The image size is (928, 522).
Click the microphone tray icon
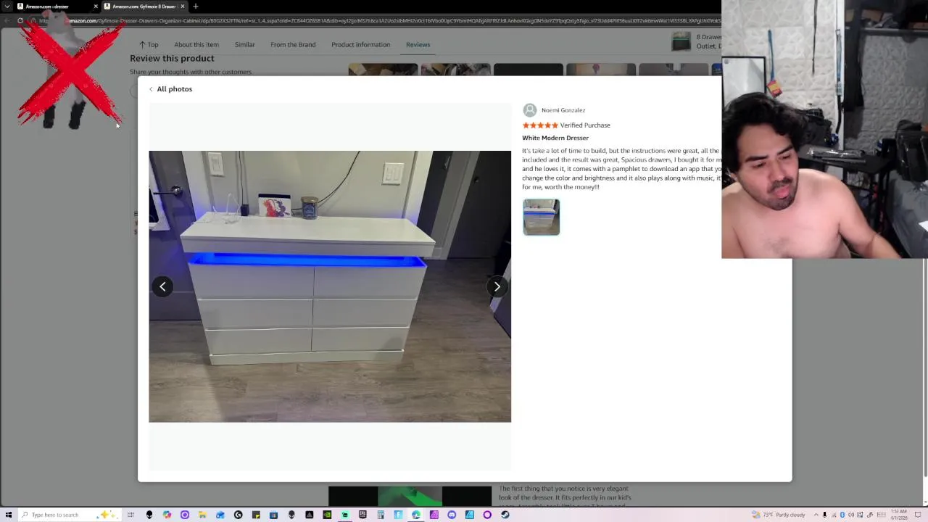tap(824, 515)
